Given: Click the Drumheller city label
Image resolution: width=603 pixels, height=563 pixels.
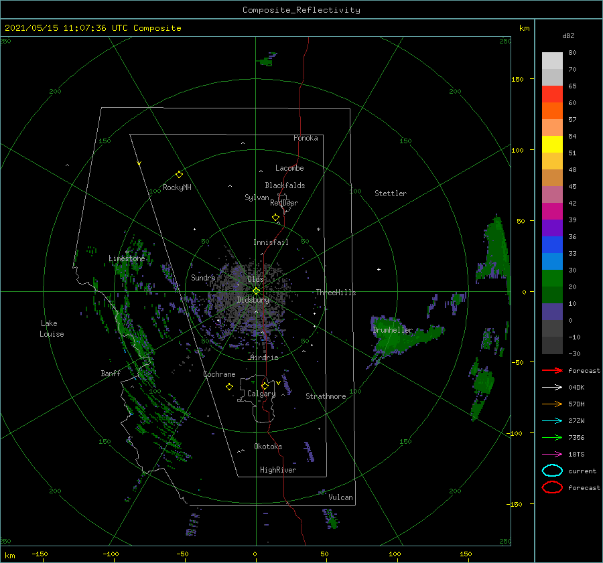Looking at the screenshot, I should point(393,330).
